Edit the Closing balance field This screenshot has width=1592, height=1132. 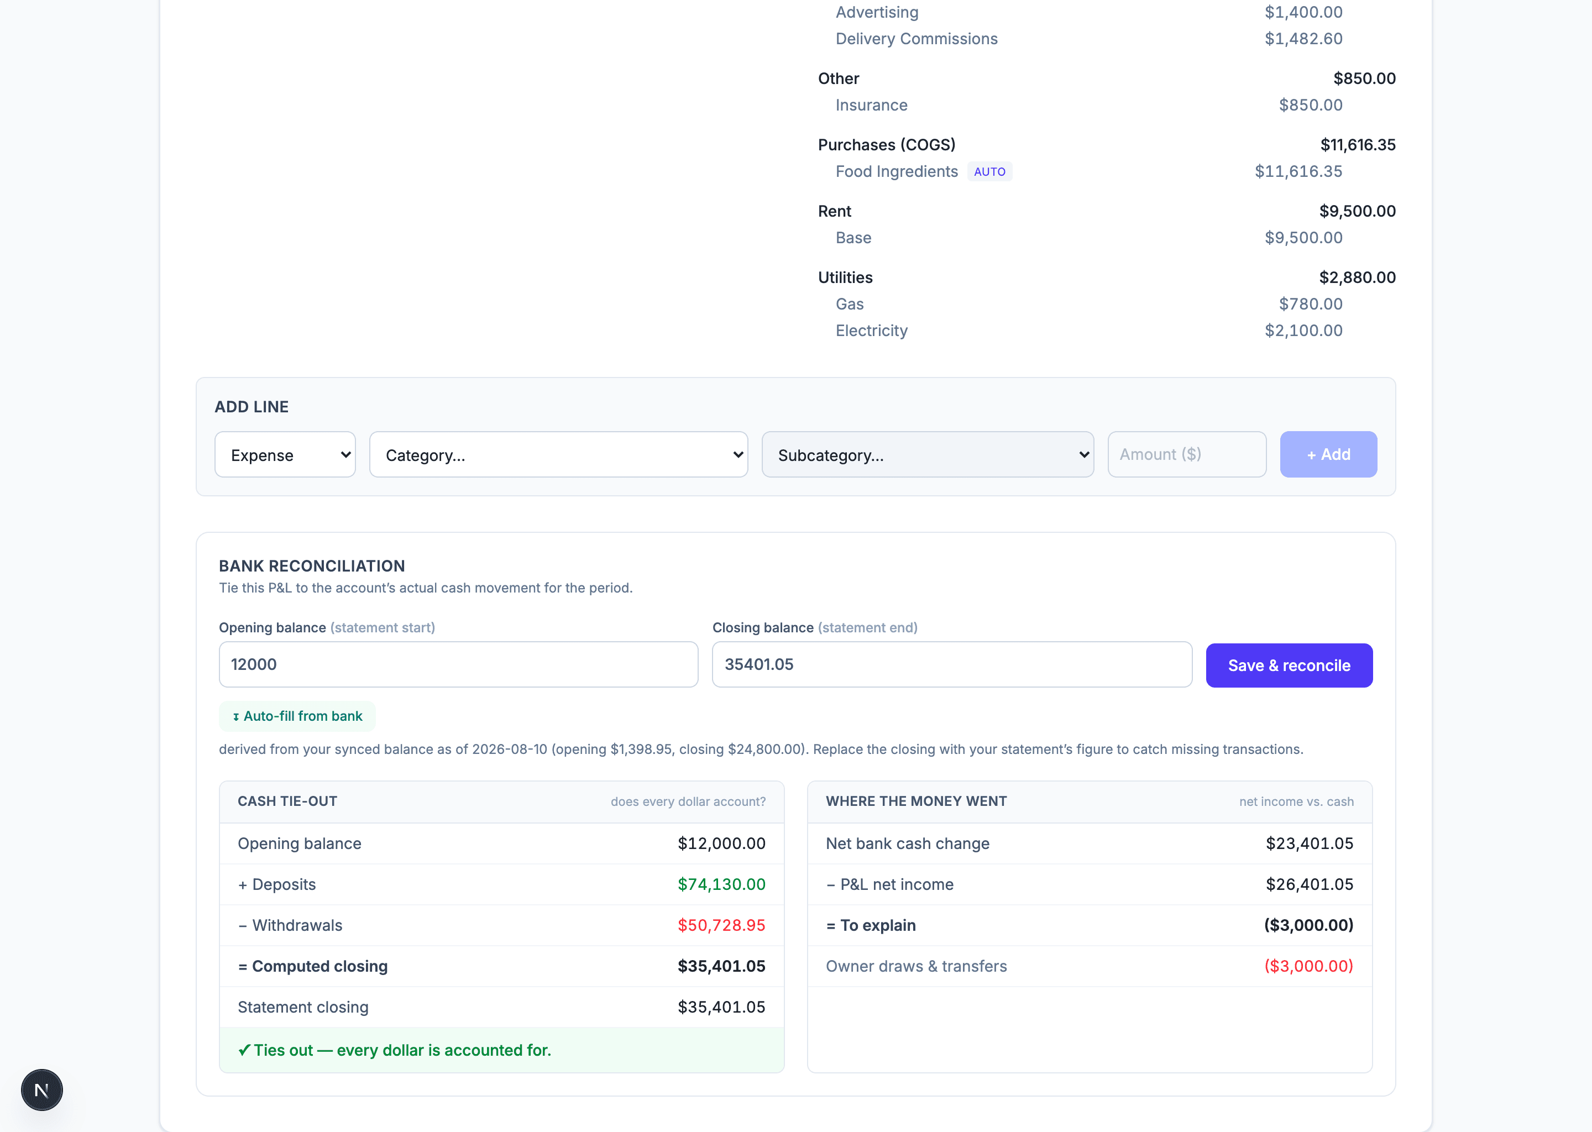tap(952, 664)
